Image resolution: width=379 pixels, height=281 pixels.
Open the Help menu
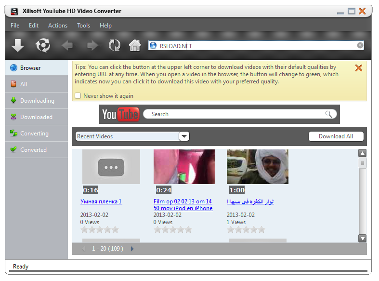pyautogui.click(x=105, y=26)
